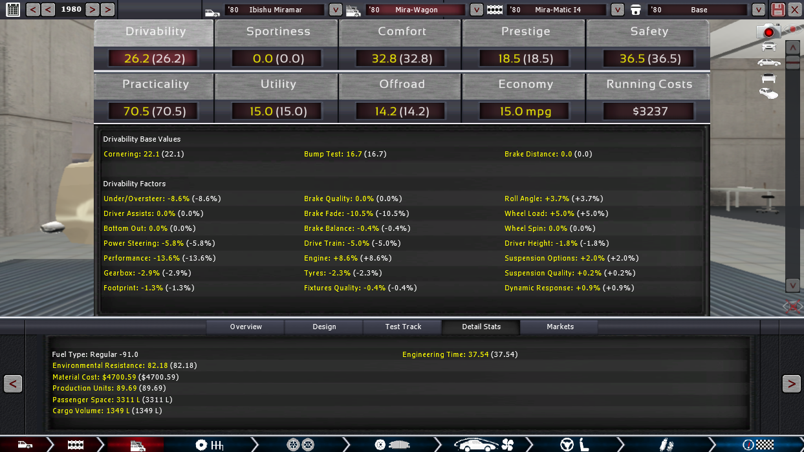Select the Offroad stat header
This screenshot has height=452, width=804.
(401, 85)
